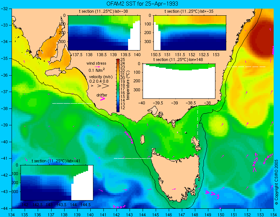Click the Tasmania landmass on the map

pos(176,177)
